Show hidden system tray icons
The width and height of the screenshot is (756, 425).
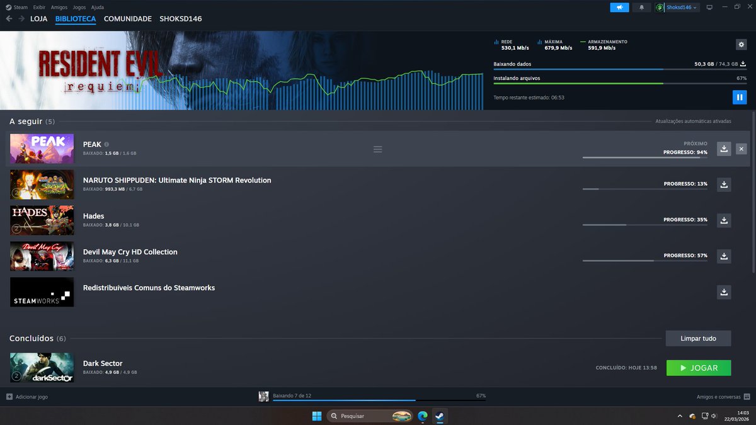680,416
